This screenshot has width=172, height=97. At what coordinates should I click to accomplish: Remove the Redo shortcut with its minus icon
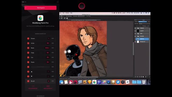point(28,48)
